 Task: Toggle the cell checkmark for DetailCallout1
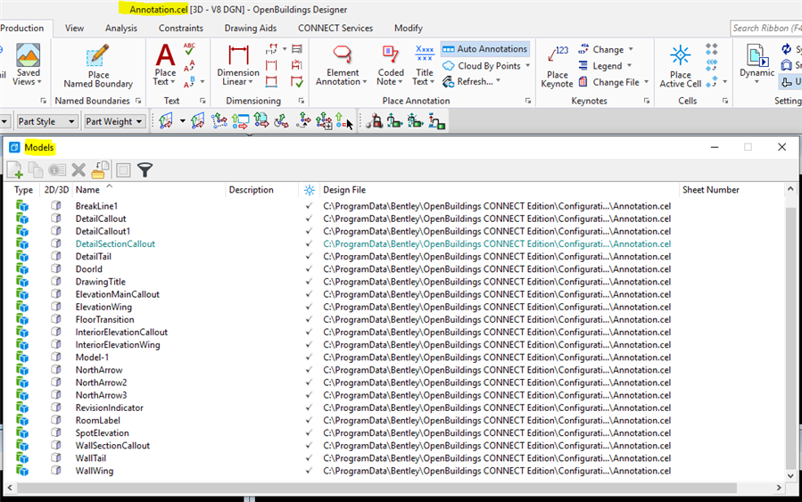[x=309, y=231]
